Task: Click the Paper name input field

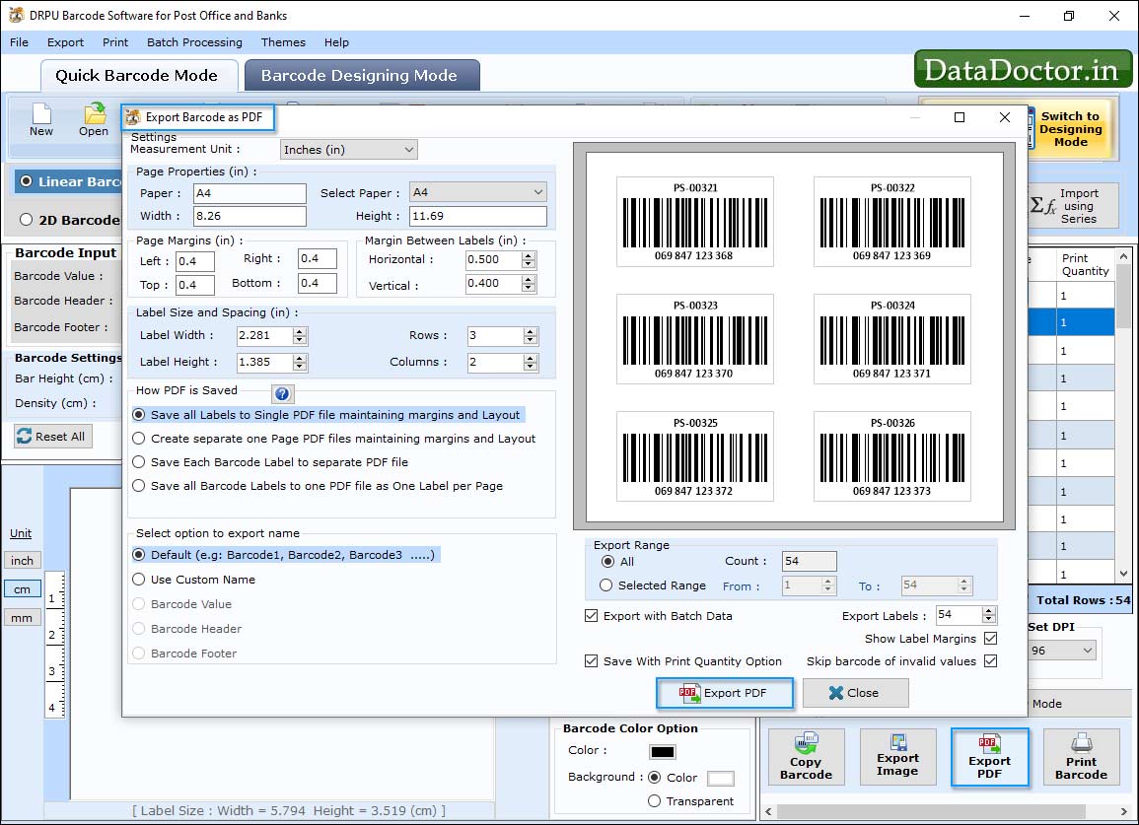Action: (x=249, y=193)
